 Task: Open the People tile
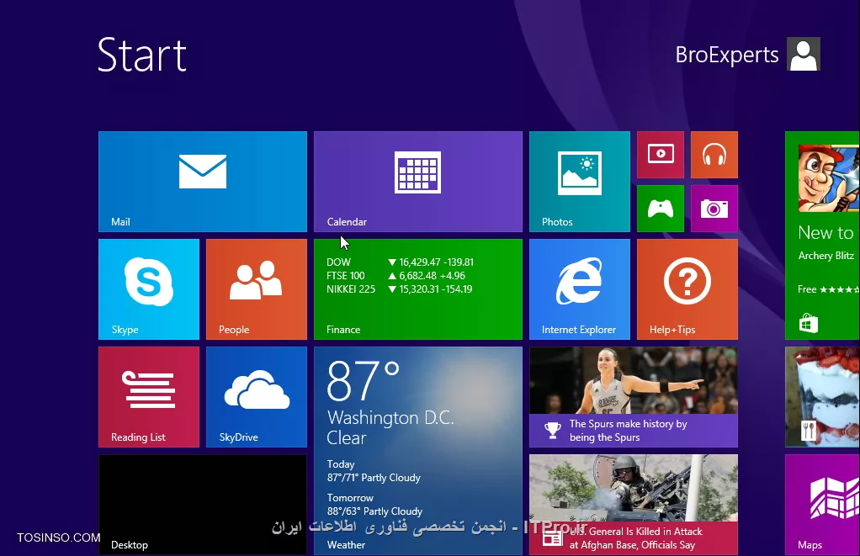256,289
